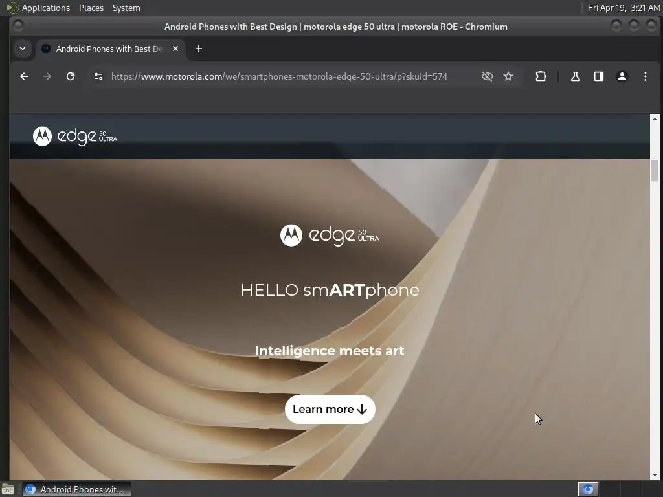
Task: Select Android Phones taskbar window button
Action: (x=76, y=489)
